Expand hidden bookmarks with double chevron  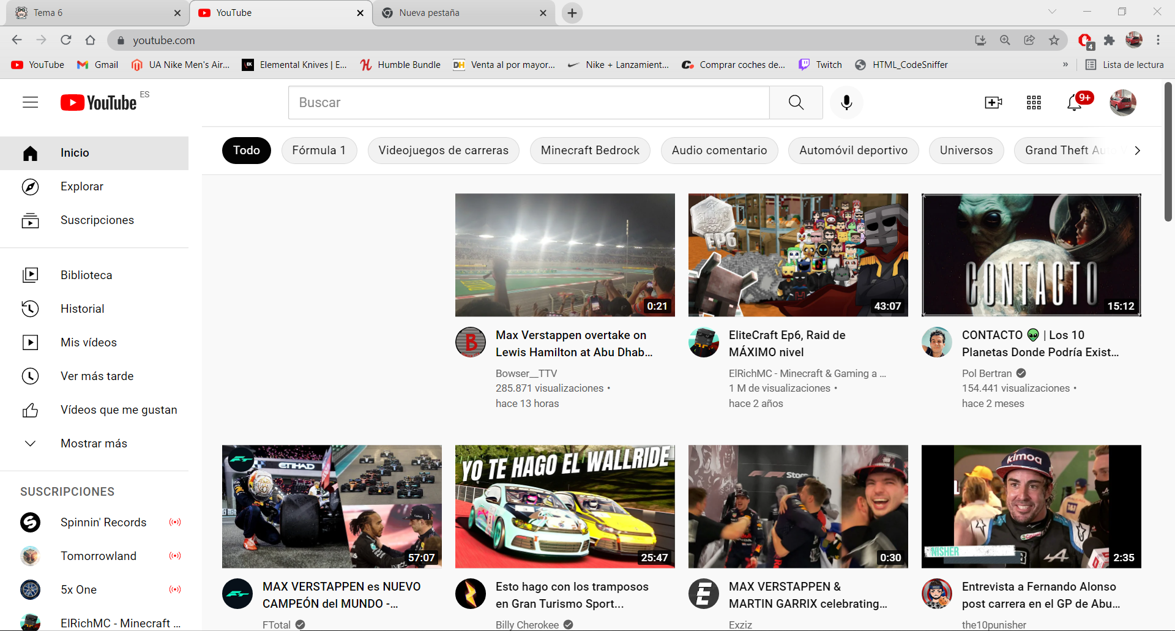pyautogui.click(x=1065, y=64)
